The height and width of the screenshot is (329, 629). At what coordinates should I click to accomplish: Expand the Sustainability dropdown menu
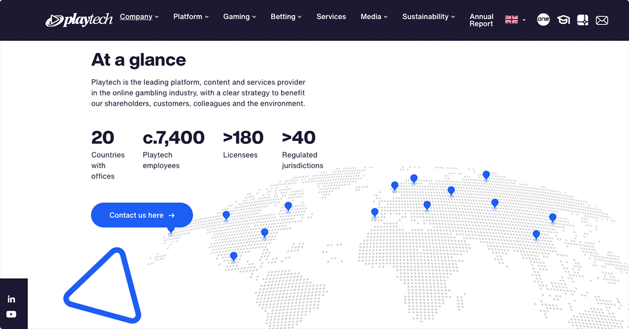[429, 17]
